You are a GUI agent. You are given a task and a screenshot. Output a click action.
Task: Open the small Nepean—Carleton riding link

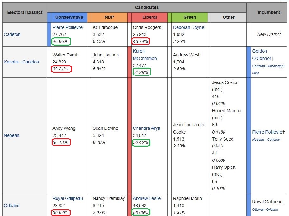coord(266,139)
